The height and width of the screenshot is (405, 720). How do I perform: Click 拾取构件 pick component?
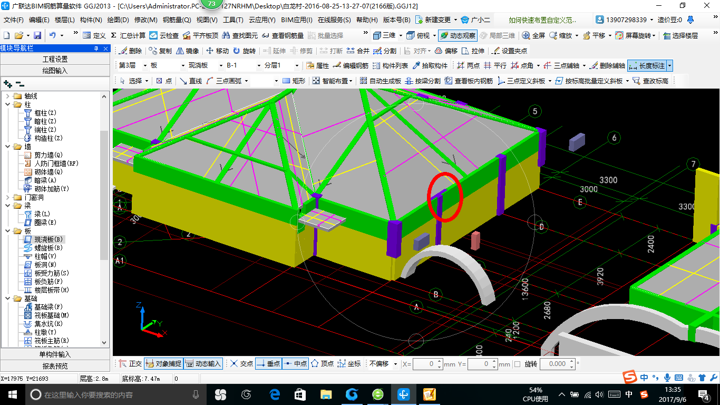[430, 66]
